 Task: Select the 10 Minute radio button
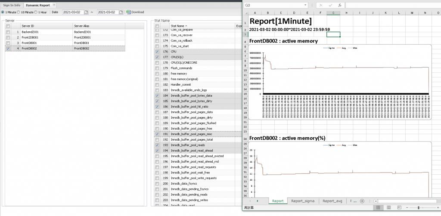point(18,12)
